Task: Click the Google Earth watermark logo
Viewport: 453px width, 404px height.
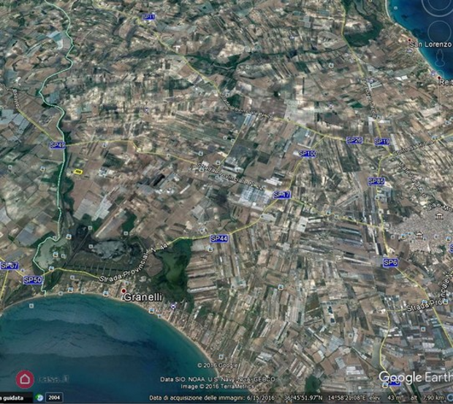Action: click(414, 378)
